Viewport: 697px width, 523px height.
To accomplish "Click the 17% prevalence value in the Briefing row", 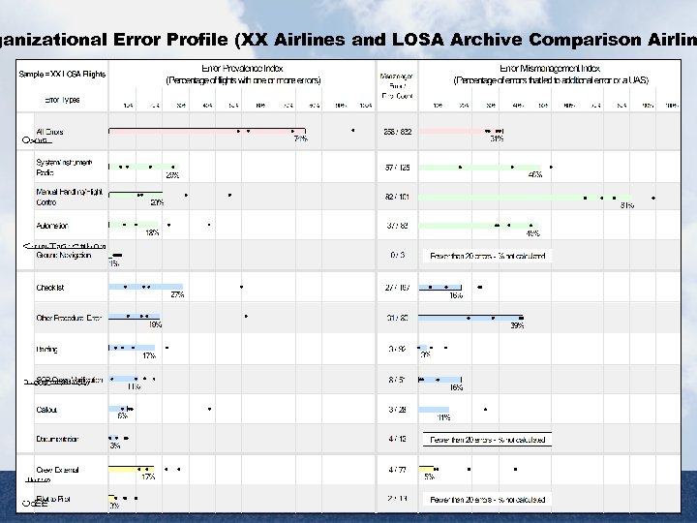I will click(149, 355).
